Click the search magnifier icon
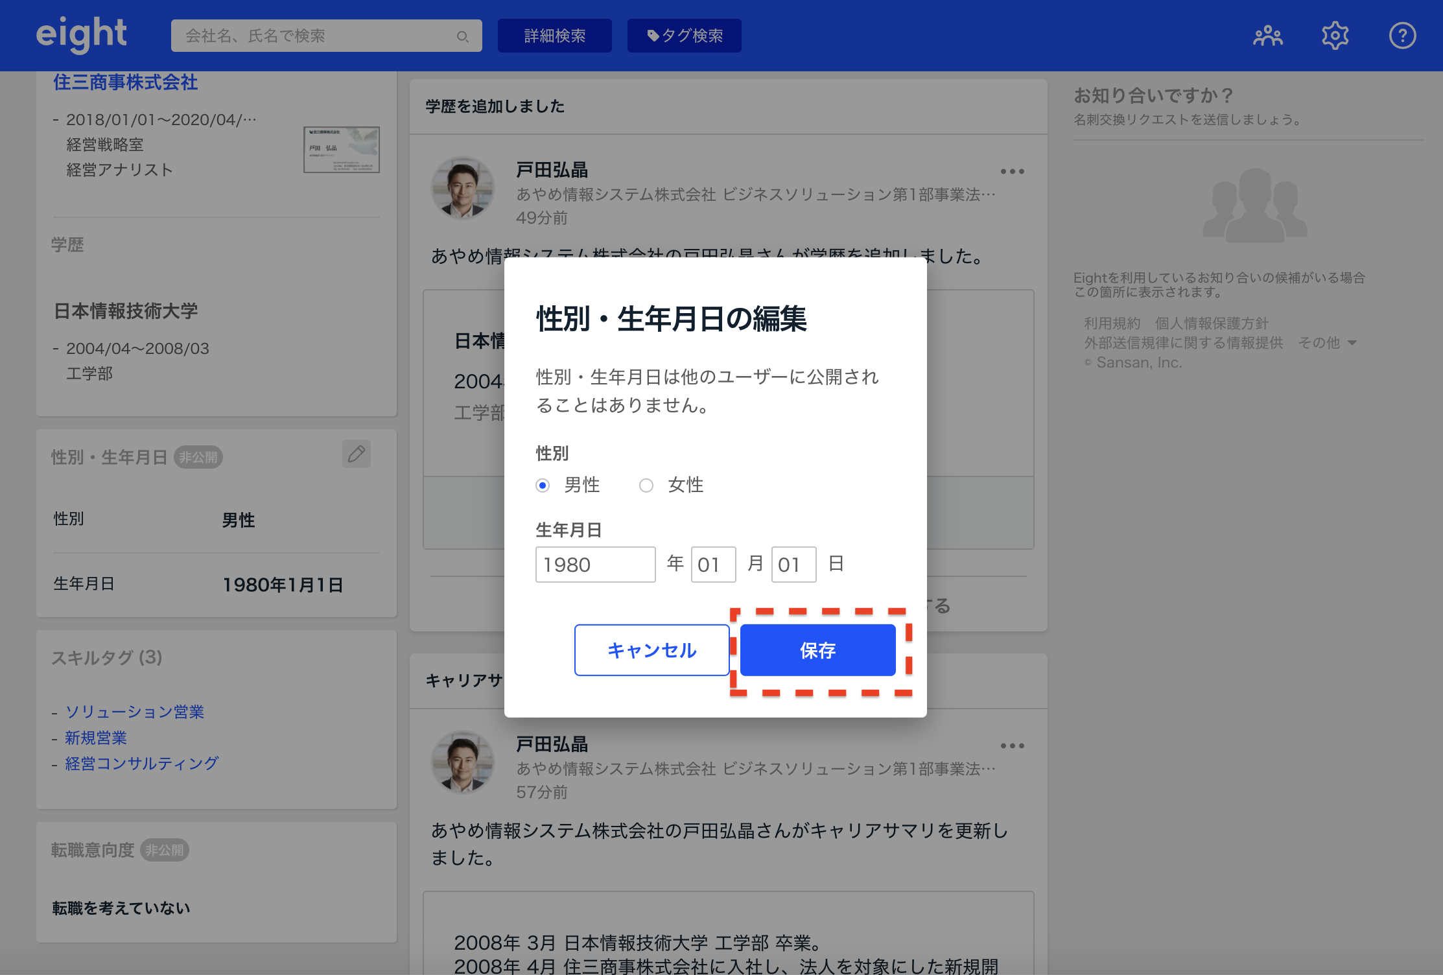The width and height of the screenshot is (1443, 975). [x=462, y=36]
